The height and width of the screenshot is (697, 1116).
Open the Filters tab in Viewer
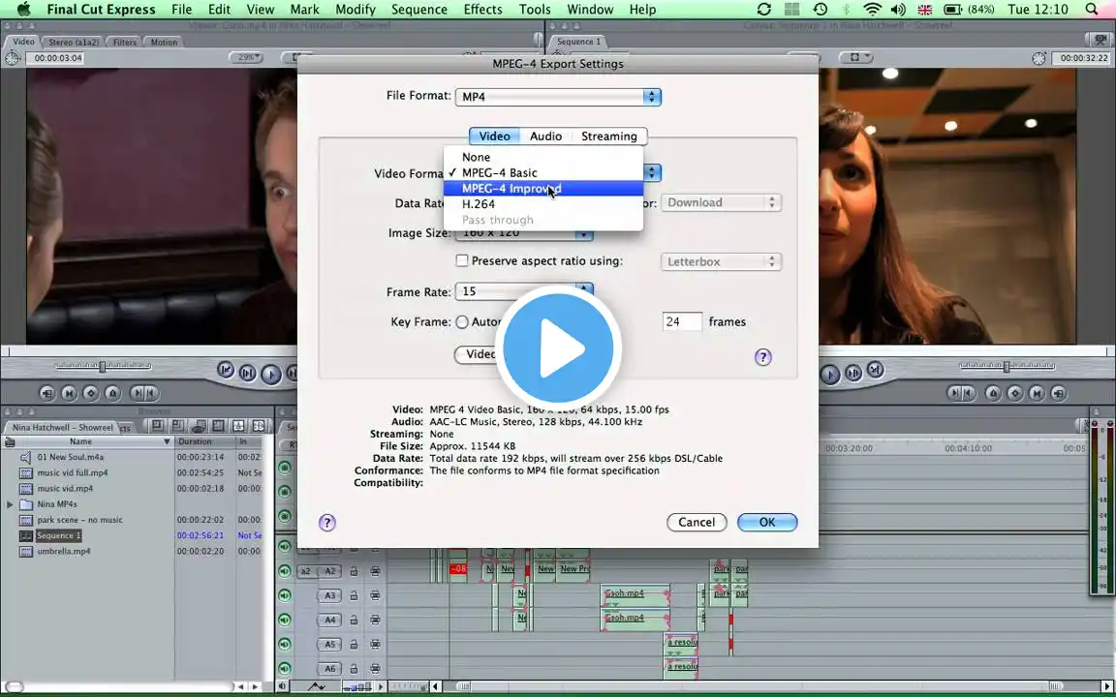(x=125, y=42)
